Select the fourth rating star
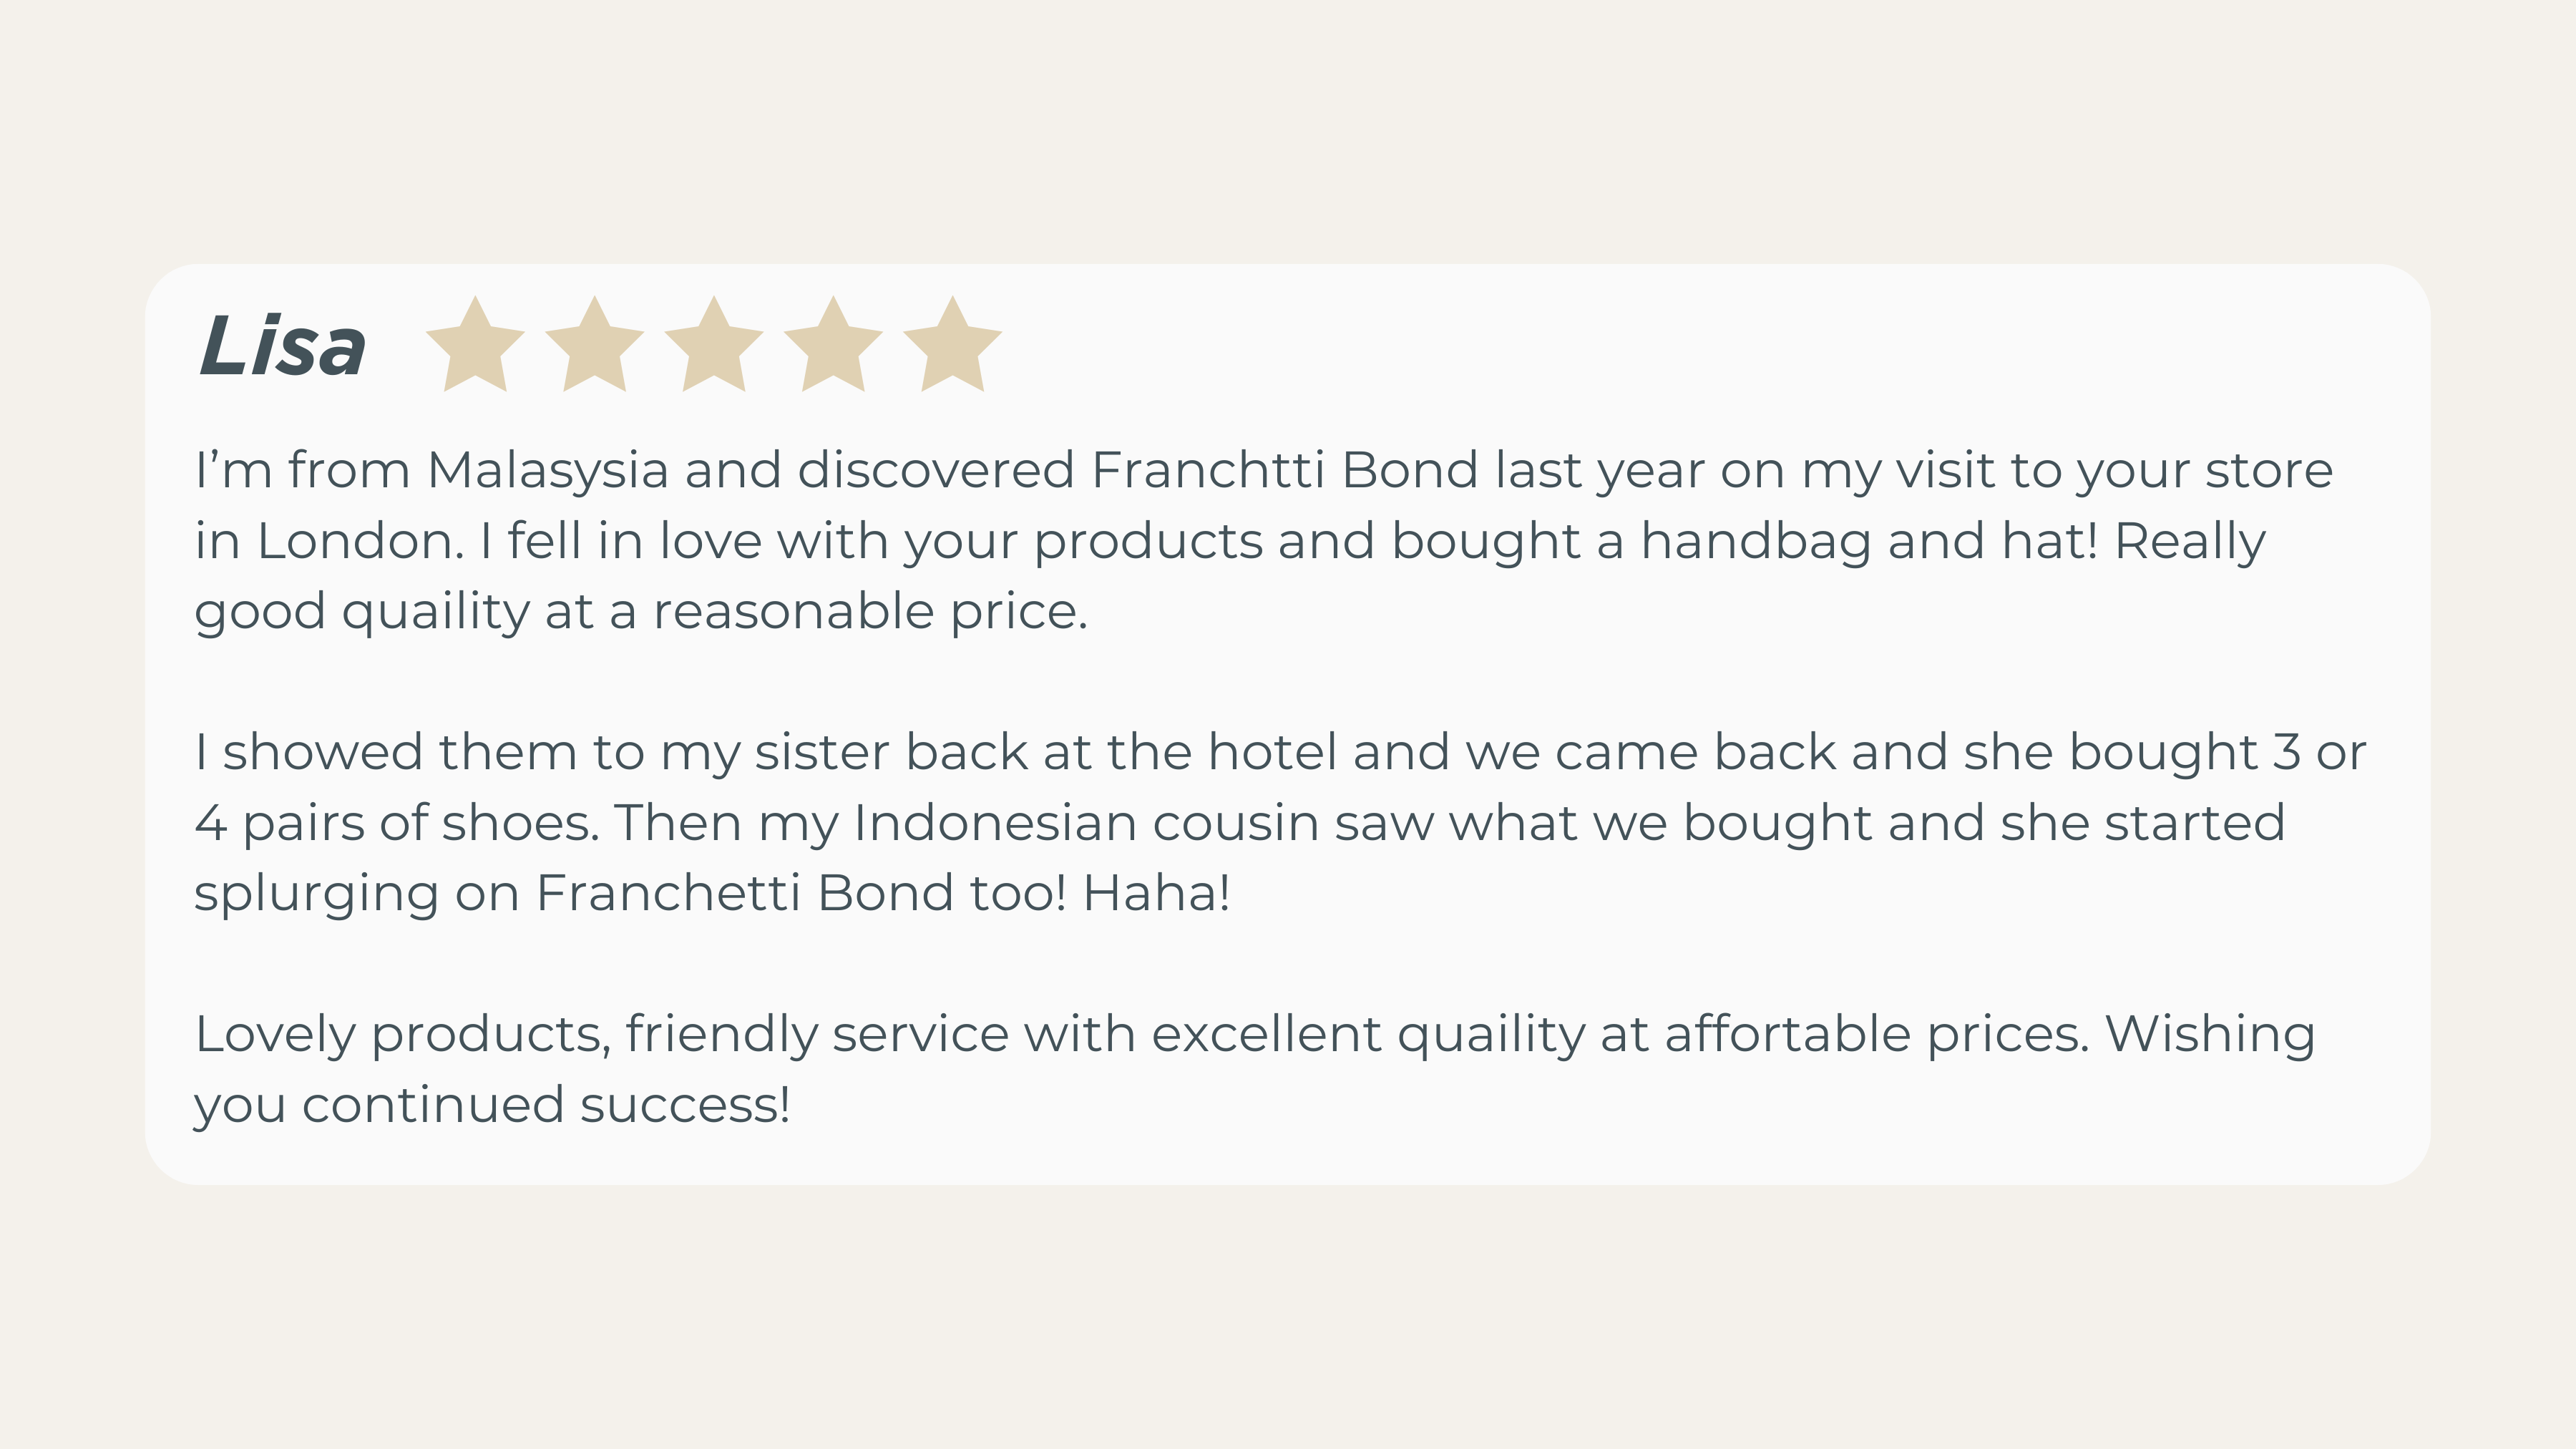This screenshot has height=1449, width=2576. pos(833,347)
